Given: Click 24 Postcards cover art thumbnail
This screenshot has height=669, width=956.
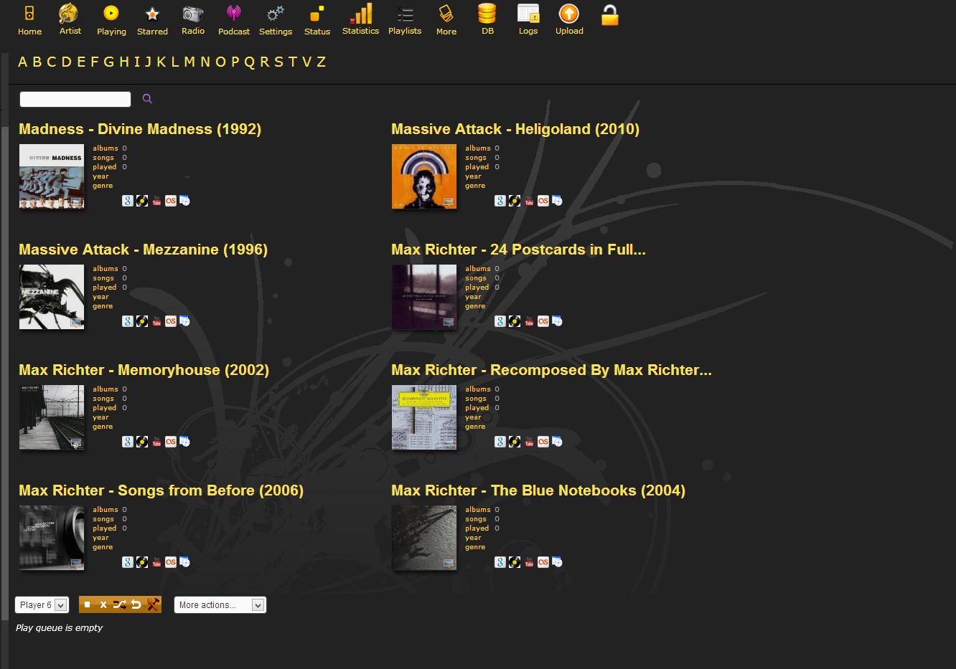Looking at the screenshot, I should coord(424,297).
